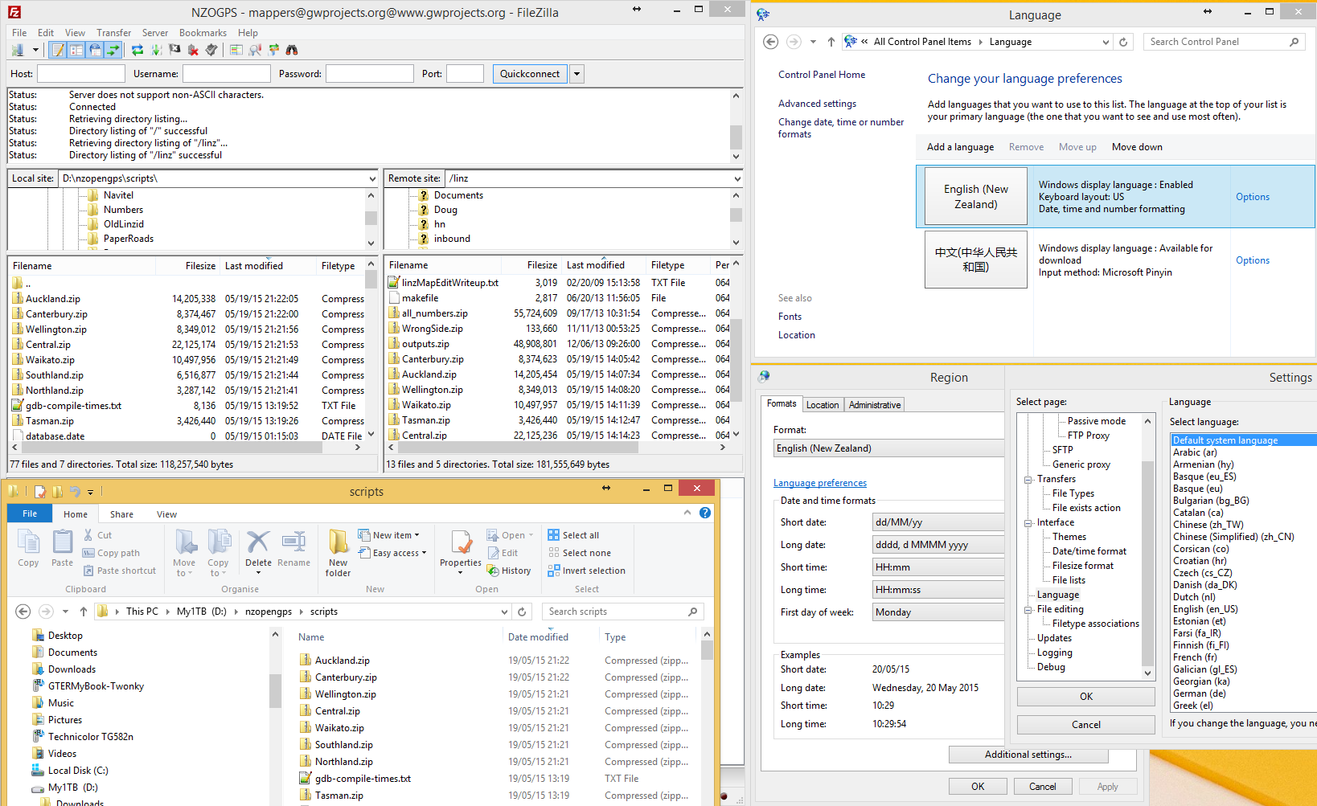Open Local site path dropdown

[x=372, y=178]
